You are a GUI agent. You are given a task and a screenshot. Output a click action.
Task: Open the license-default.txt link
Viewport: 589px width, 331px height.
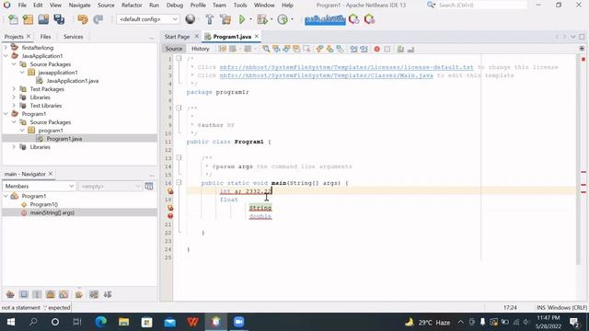[346, 67]
